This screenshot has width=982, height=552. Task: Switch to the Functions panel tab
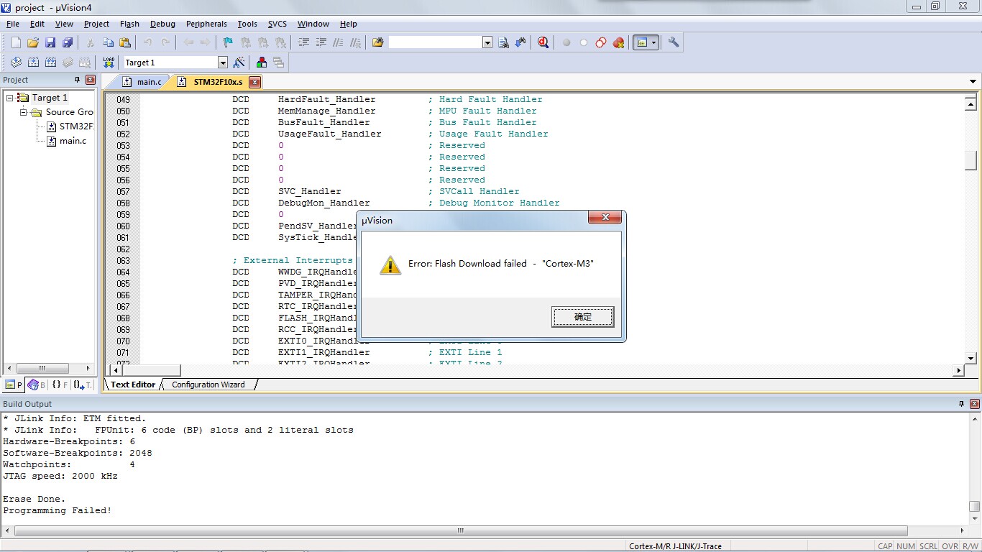pos(60,385)
